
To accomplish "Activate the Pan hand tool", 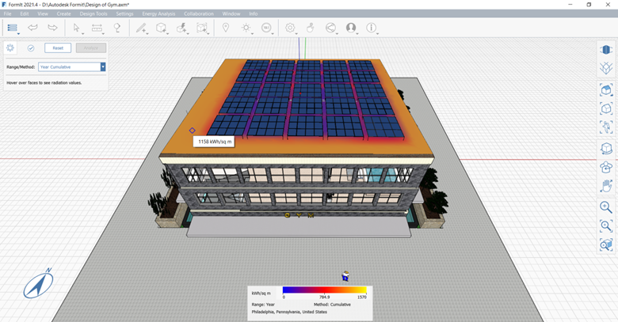I will click(x=606, y=185).
